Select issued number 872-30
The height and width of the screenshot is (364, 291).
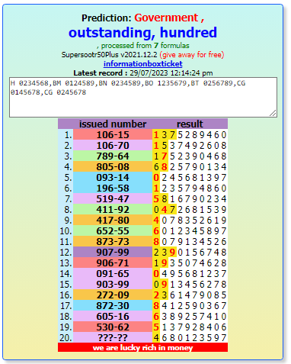pos(113,305)
